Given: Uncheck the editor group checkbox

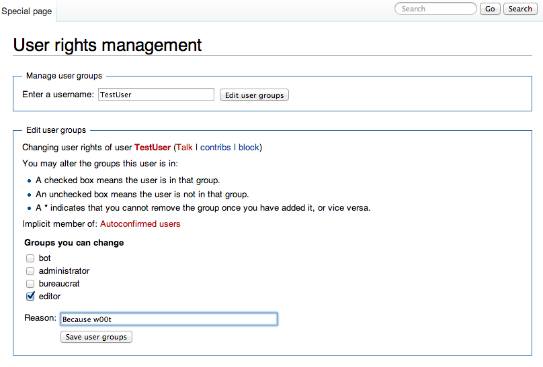Looking at the screenshot, I should (30, 297).
